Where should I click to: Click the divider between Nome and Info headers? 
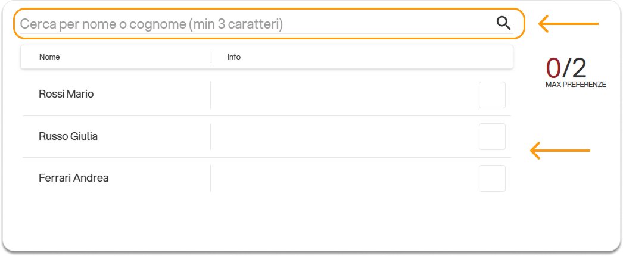click(x=211, y=57)
